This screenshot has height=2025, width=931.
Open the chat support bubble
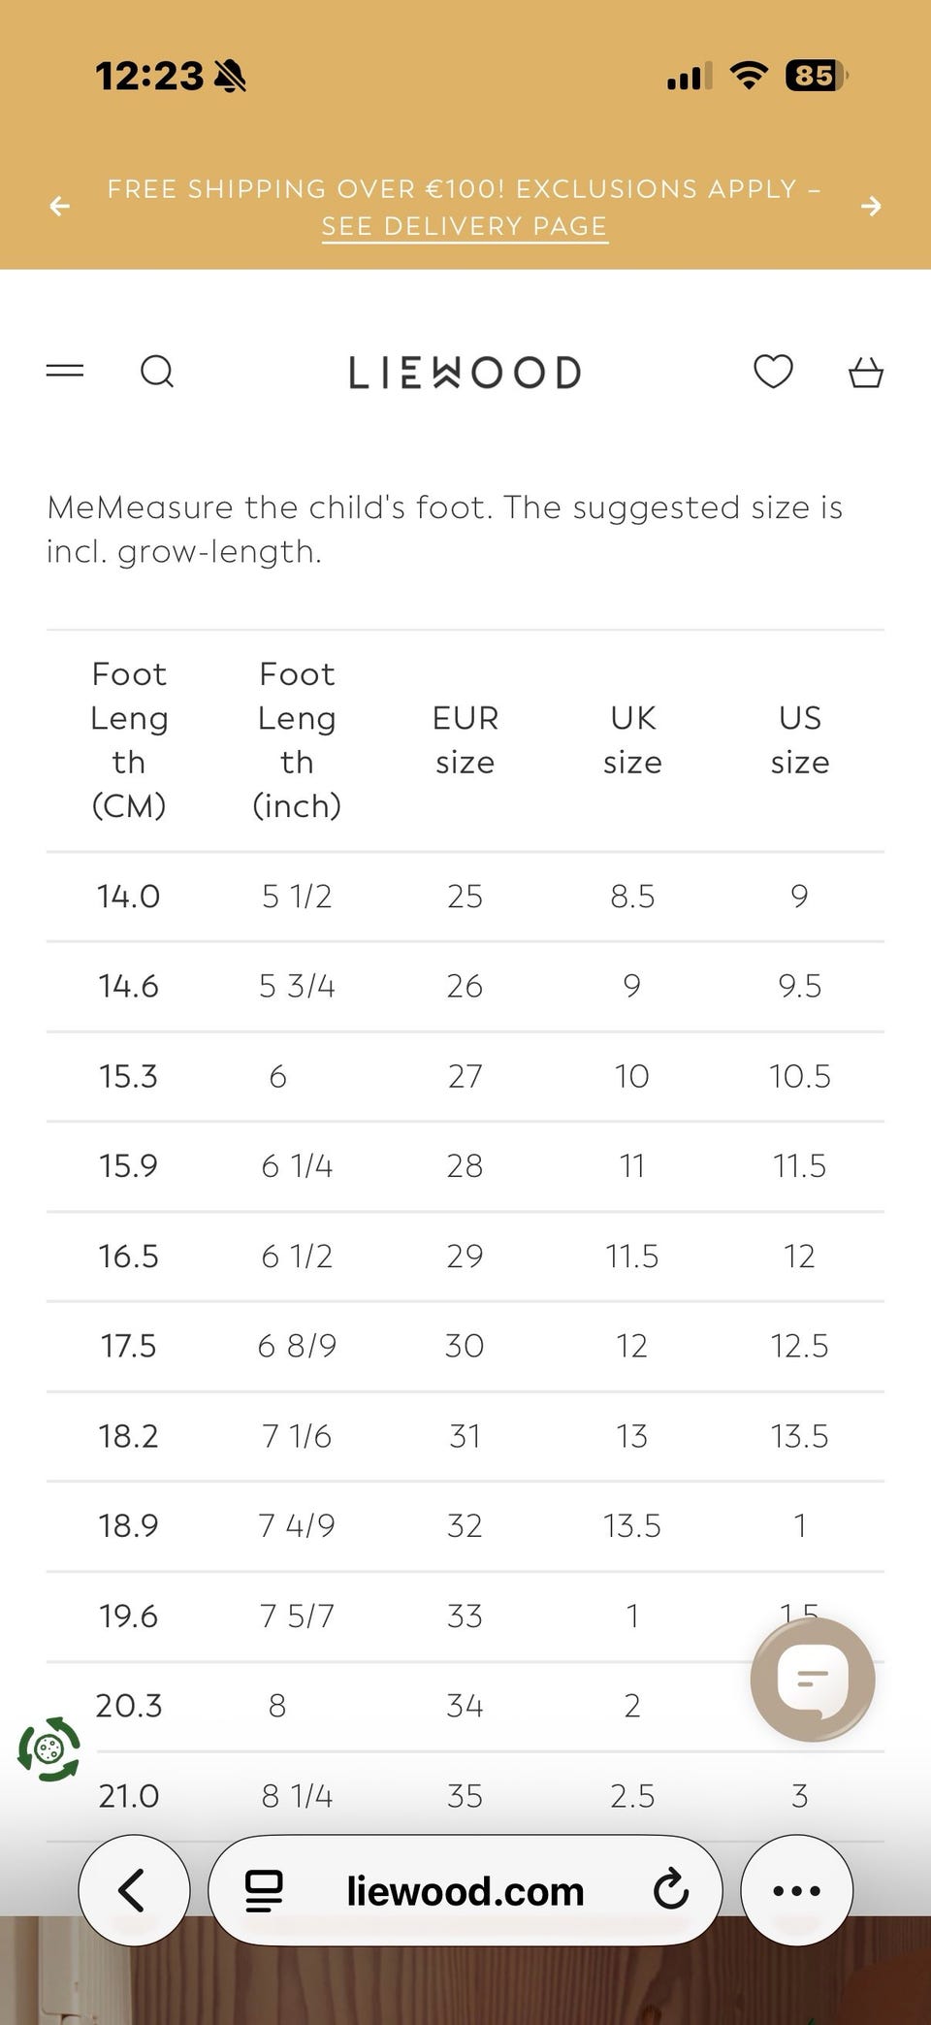813,1680
